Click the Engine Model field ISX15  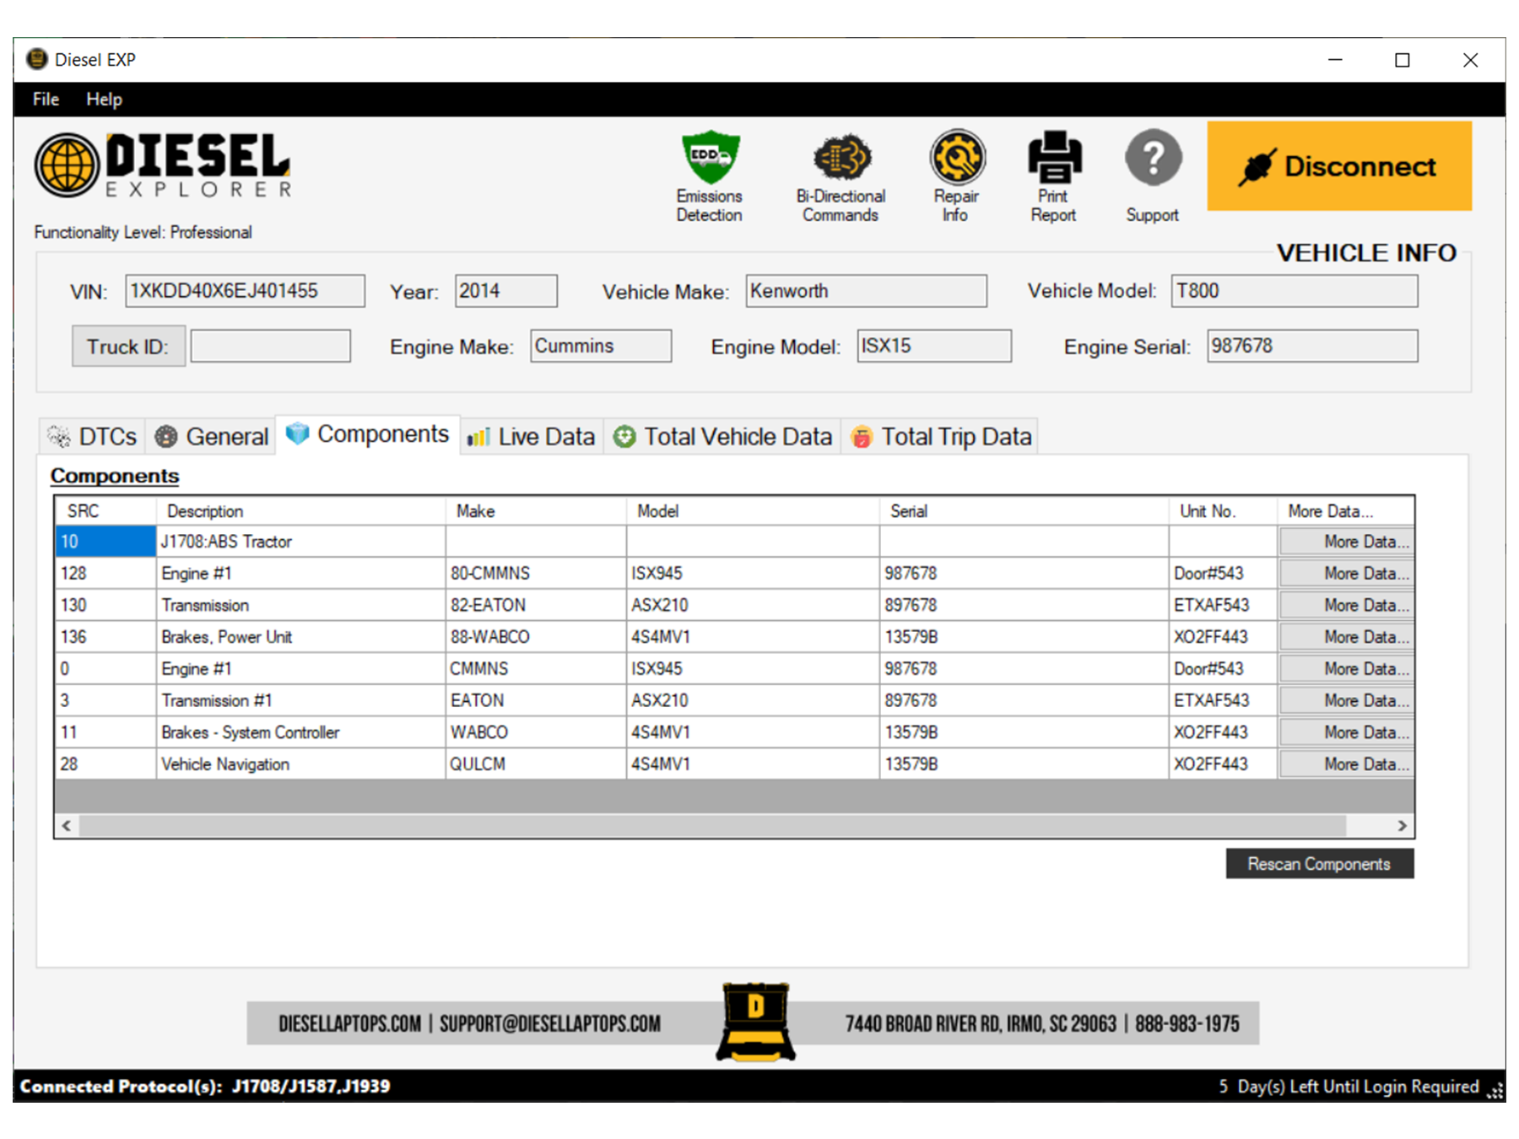tap(934, 346)
